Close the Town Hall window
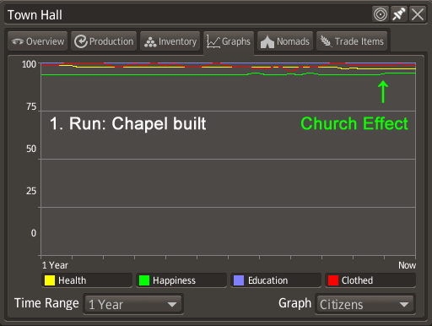 (418, 14)
